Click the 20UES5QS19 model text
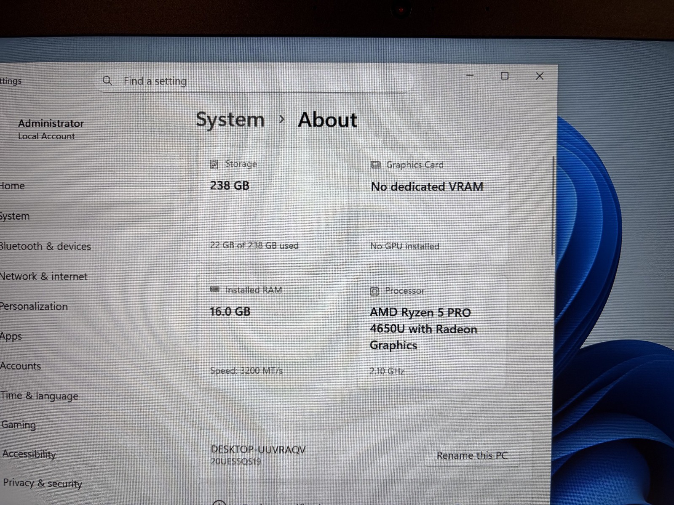This screenshot has height=505, width=674. 236,462
